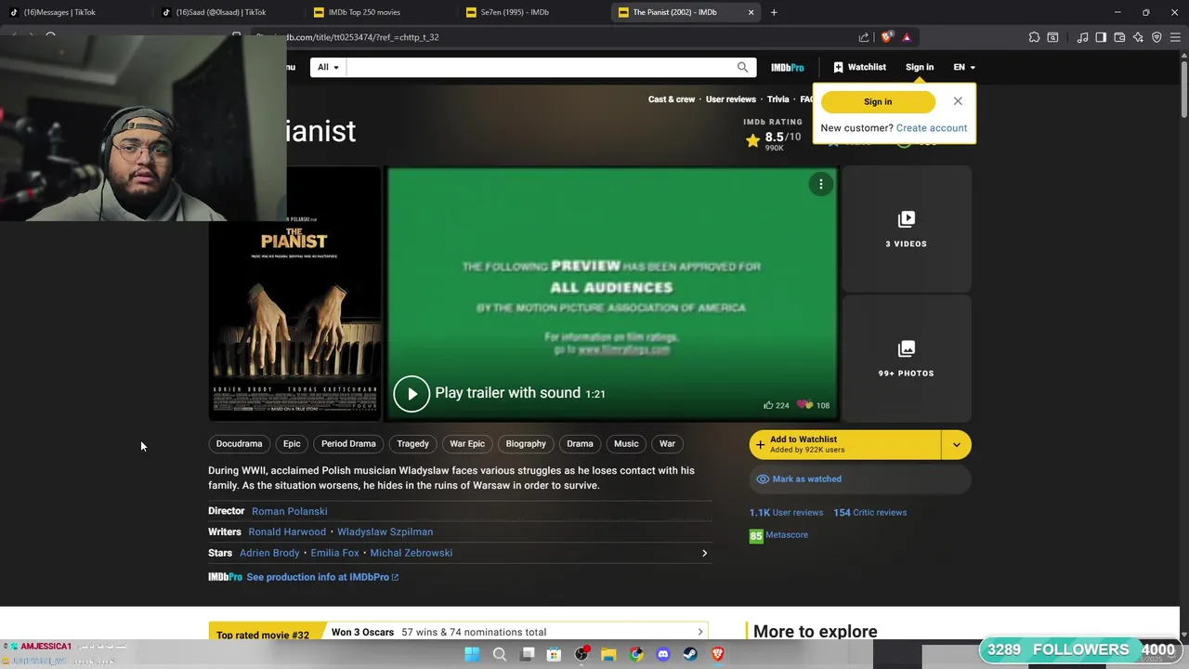
Task: Dismiss the sign-in popup with X
Action: (958, 101)
